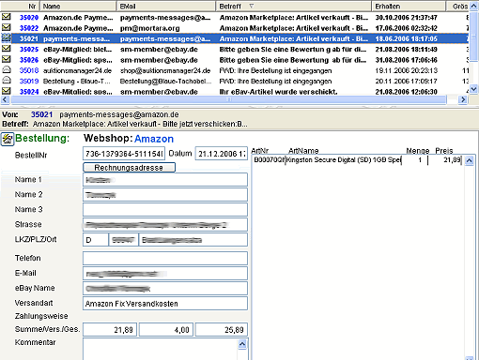Click number 35021 in the Von line
Screen dimensions: 479x360
coord(41,114)
